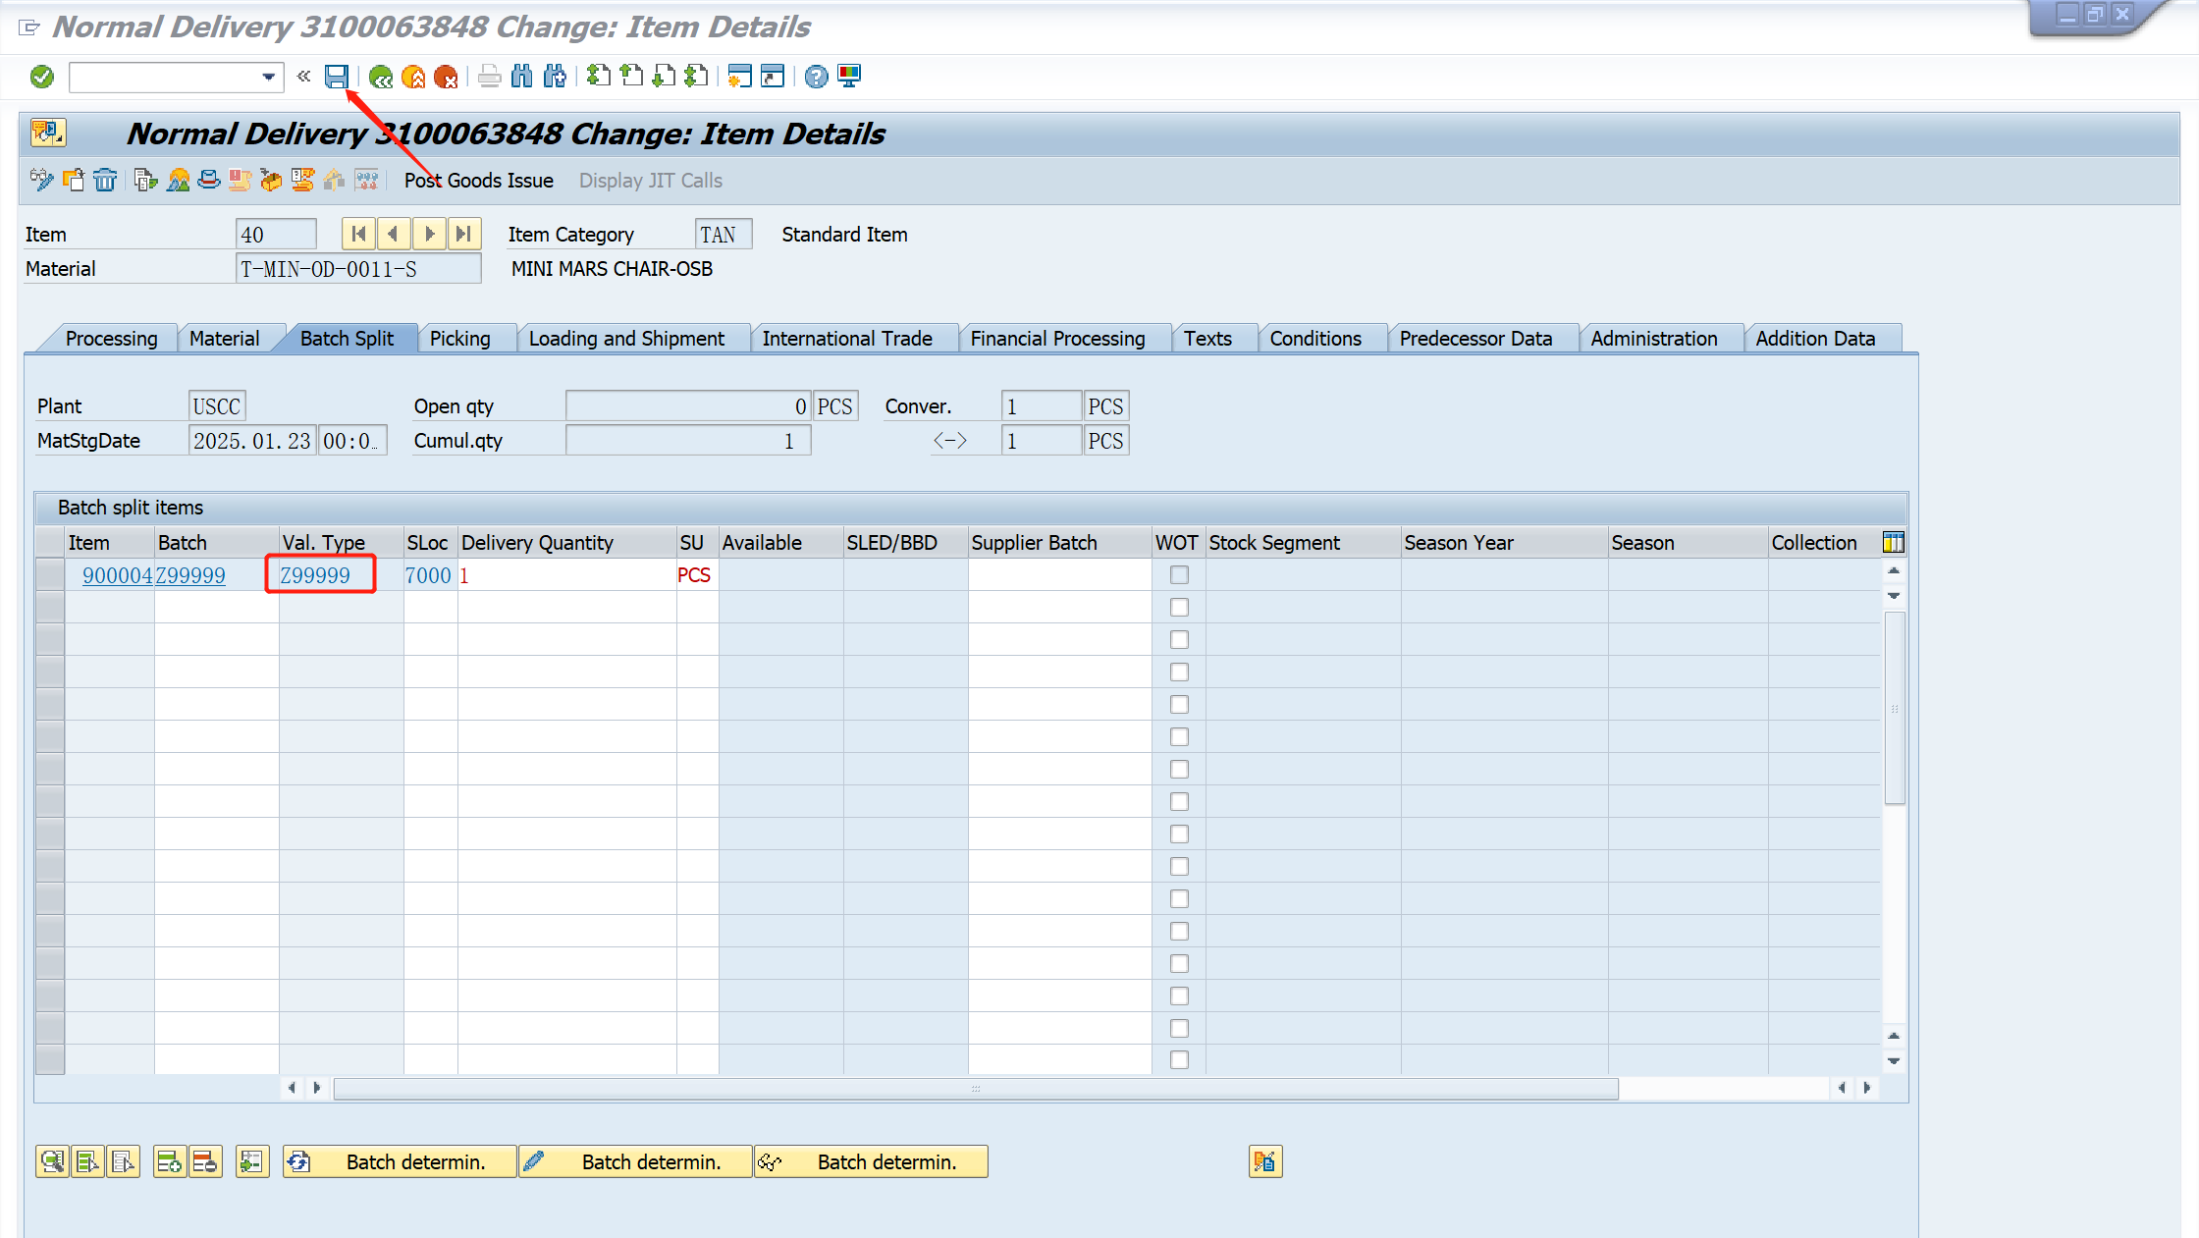Open the command field dropdown arrow
The width and height of the screenshot is (2199, 1238).
pyautogui.click(x=268, y=77)
